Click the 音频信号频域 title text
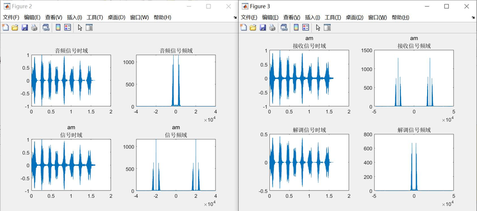The height and width of the screenshot is (211, 477). point(176,51)
